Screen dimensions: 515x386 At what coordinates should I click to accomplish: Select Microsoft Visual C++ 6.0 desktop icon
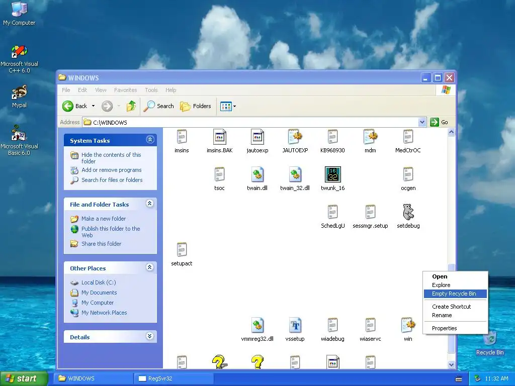coord(20,59)
